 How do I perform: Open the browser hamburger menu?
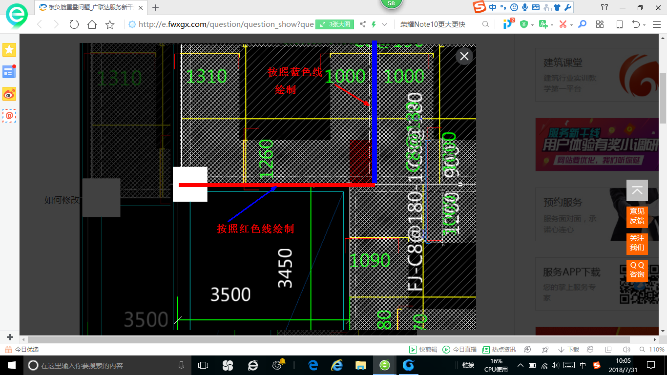click(656, 24)
